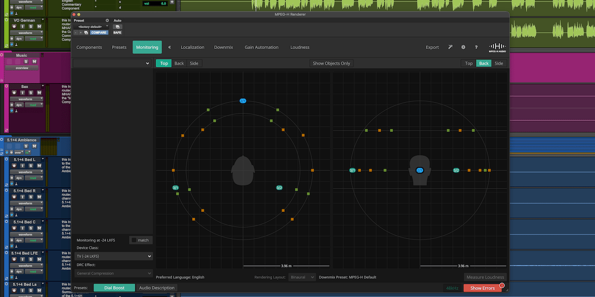Switch to the Loudness tab

[299, 48]
